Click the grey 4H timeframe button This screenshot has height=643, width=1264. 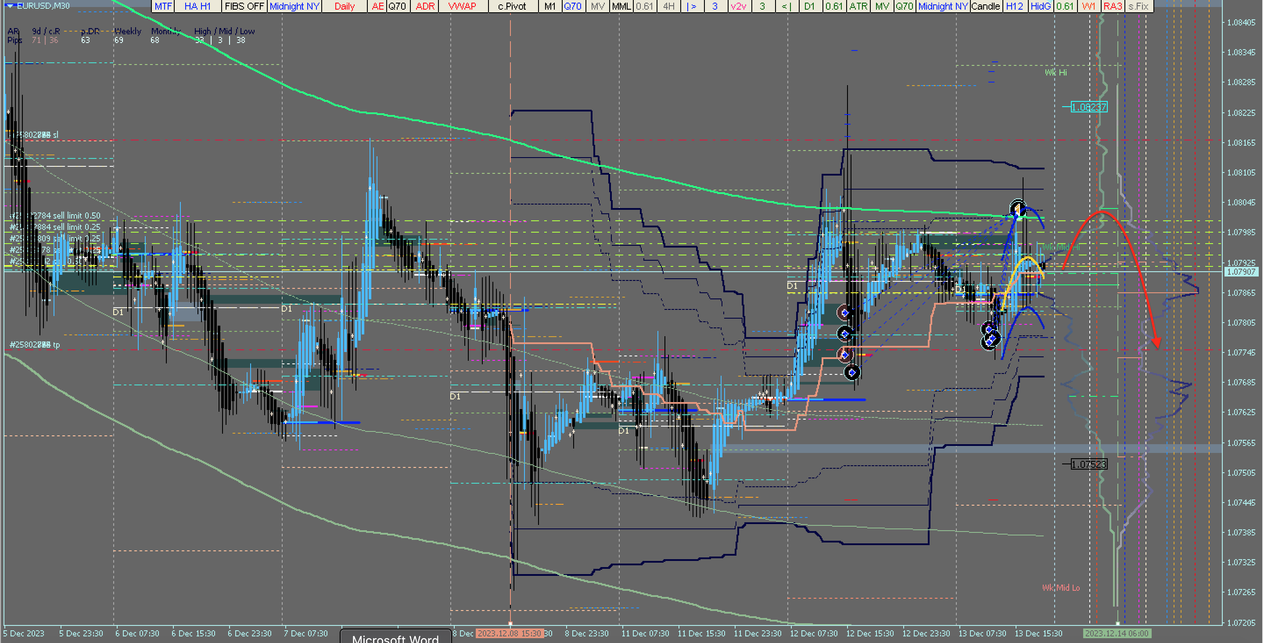click(668, 7)
